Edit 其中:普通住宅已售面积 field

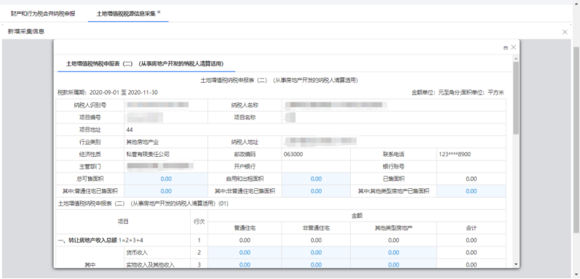pyautogui.click(x=166, y=191)
